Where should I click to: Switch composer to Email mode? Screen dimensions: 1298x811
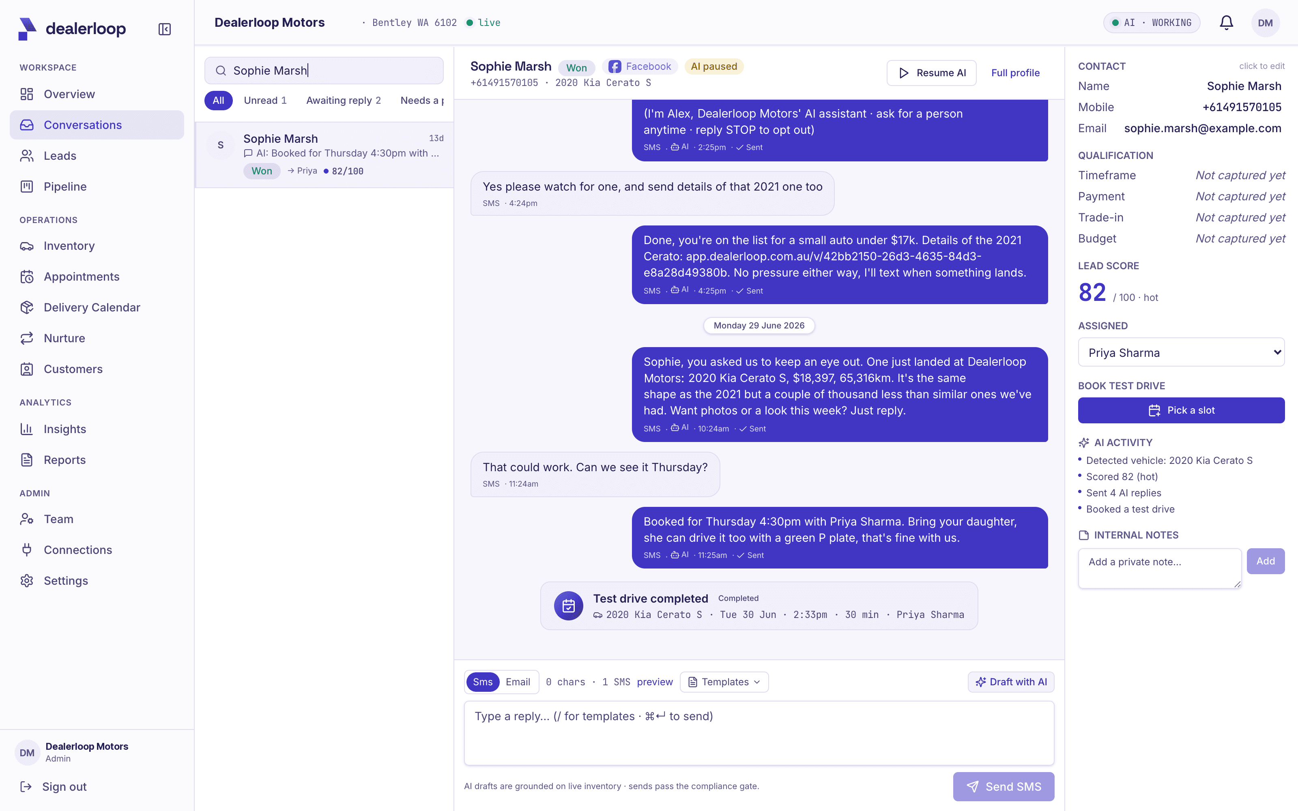point(518,682)
